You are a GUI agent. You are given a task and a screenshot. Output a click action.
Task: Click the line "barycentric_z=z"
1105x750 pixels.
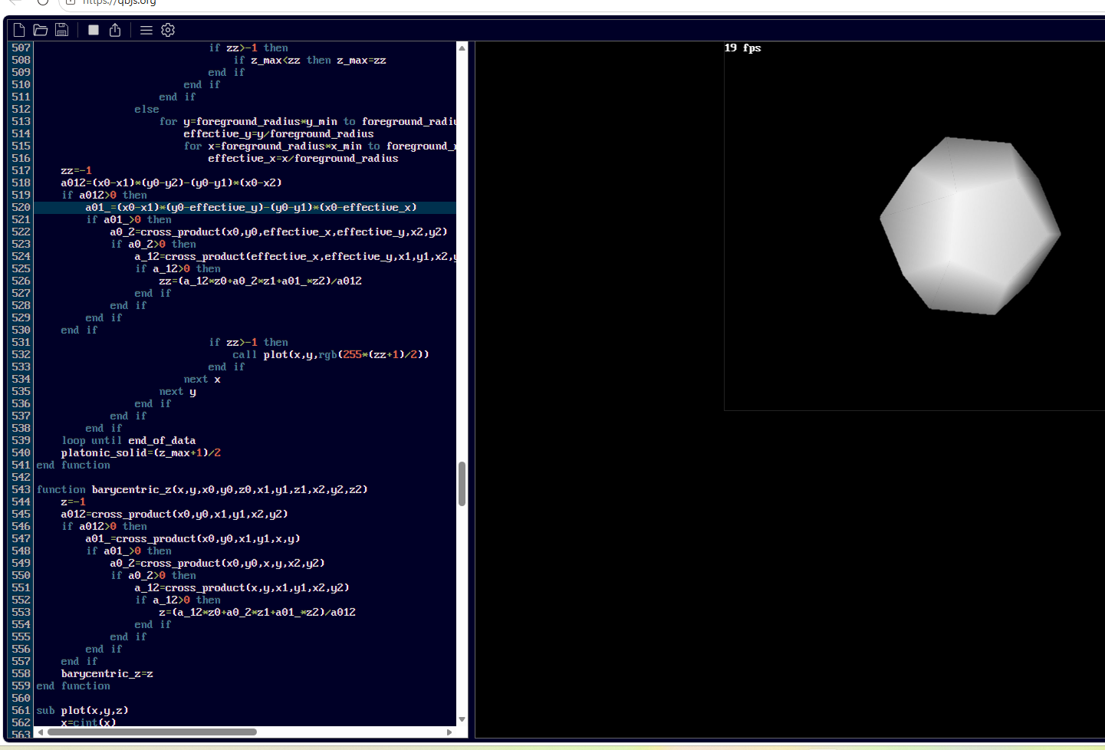[x=107, y=673]
